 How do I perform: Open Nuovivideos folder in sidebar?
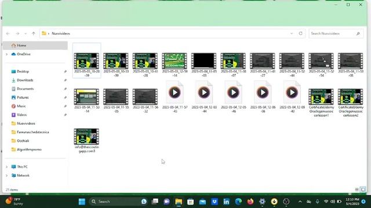(26, 123)
